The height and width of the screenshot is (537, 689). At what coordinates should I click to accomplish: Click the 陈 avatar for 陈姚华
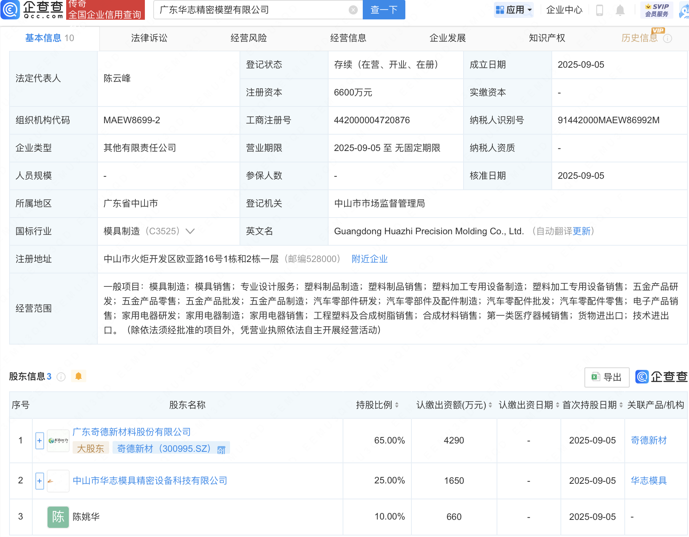[x=58, y=517]
